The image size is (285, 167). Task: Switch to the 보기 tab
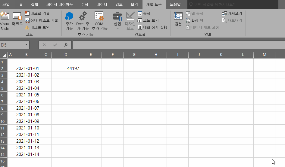pyautogui.click(x=134, y=5)
